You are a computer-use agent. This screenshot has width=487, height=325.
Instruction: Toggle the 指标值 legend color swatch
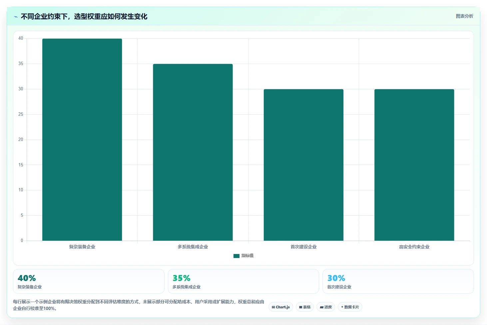pos(237,256)
